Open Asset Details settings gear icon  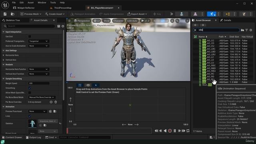pyautogui.click(x=63, y=26)
